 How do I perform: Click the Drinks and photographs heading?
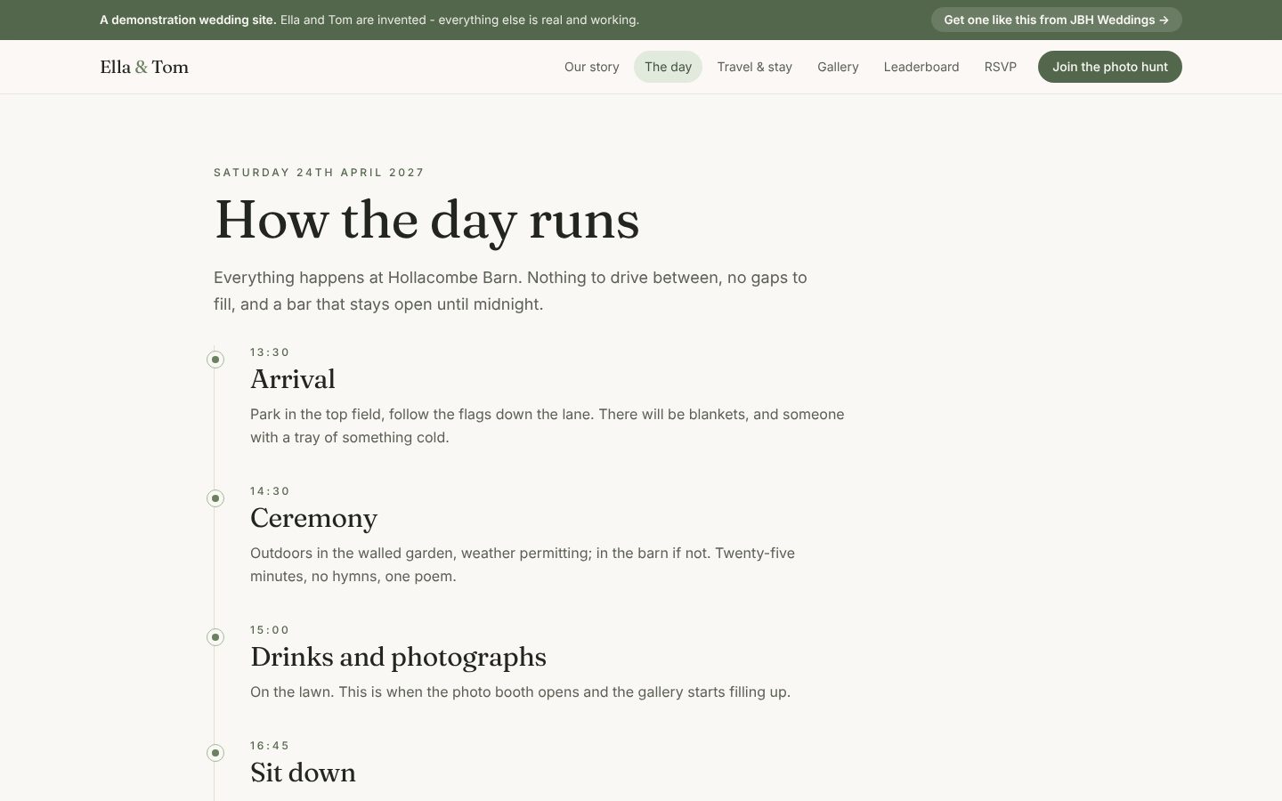pyautogui.click(x=399, y=657)
